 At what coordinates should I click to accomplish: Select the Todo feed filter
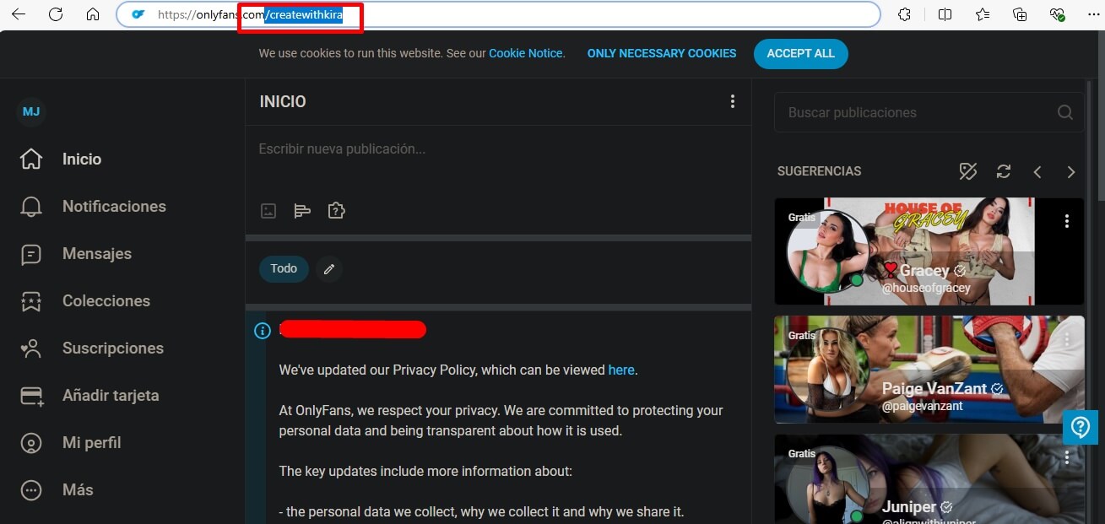284,268
